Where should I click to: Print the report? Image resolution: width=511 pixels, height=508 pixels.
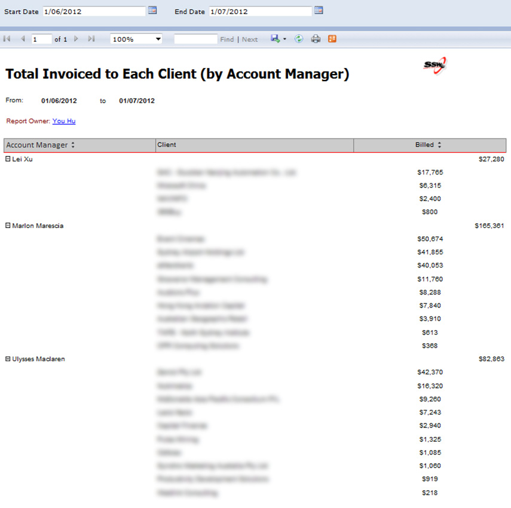click(316, 39)
